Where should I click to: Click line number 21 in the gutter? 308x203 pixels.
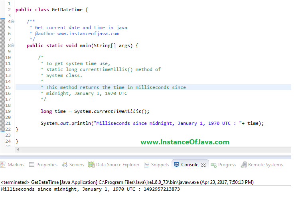(8, 123)
